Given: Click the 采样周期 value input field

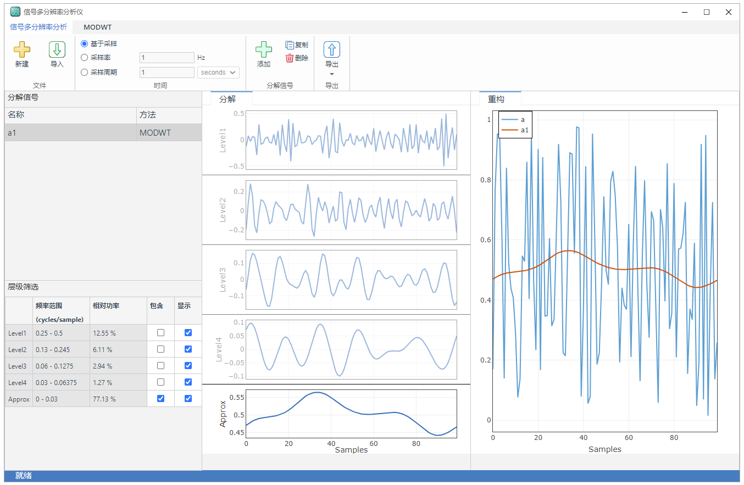Looking at the screenshot, I should click(167, 73).
